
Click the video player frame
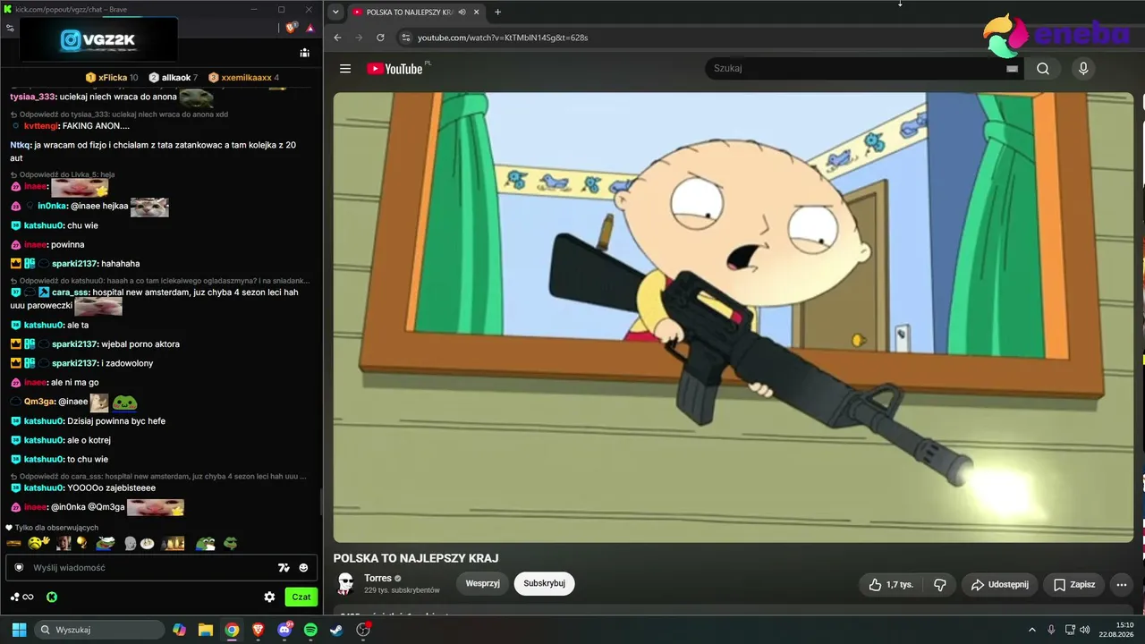coord(734,318)
